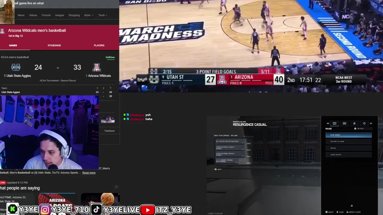
Task: Switch to the STANDINGS tab
Action: coord(54,45)
